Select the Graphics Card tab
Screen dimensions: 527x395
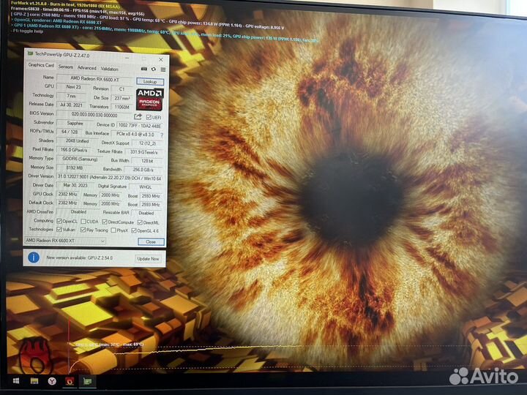(x=41, y=65)
